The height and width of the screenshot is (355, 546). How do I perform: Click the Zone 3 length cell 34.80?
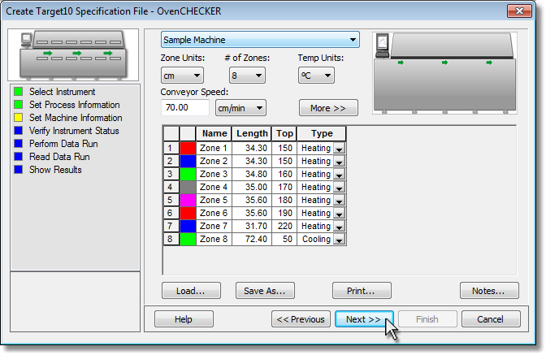(252, 174)
